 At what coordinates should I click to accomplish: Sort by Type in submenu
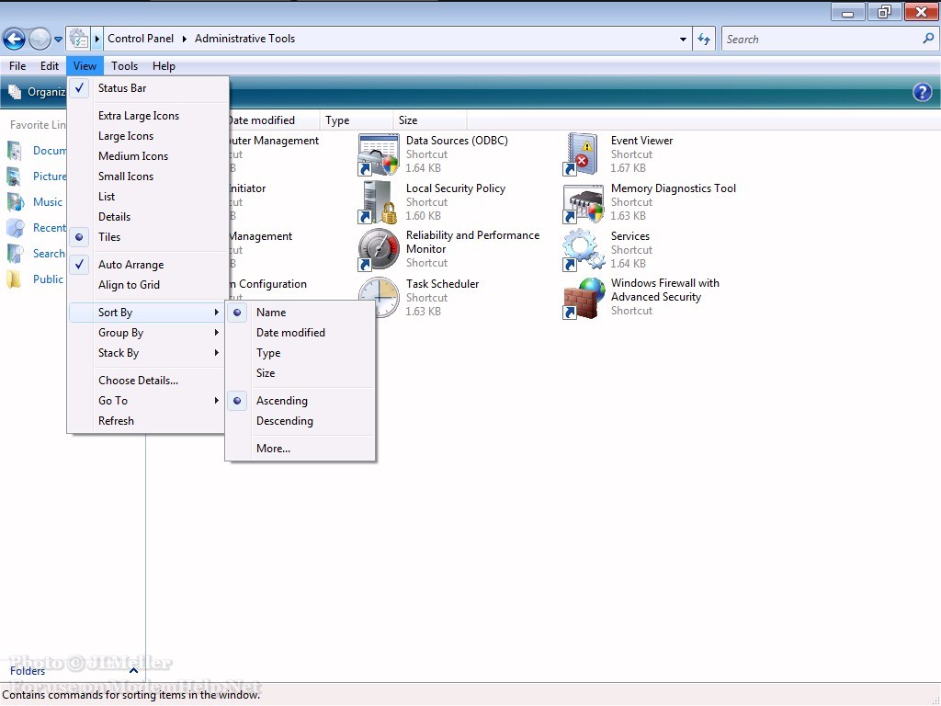tap(300, 353)
